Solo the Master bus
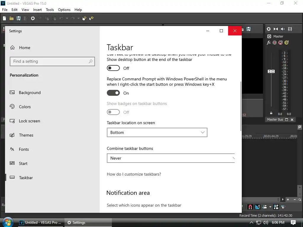The width and height of the screenshot is (303, 227). point(286,43)
